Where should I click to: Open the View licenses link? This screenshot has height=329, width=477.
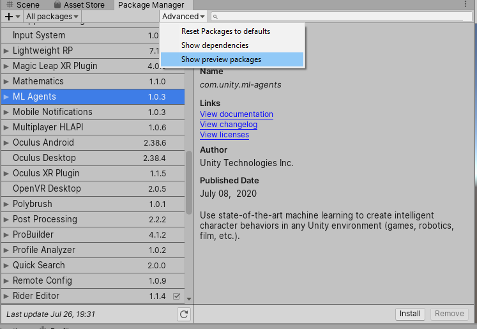coord(224,135)
